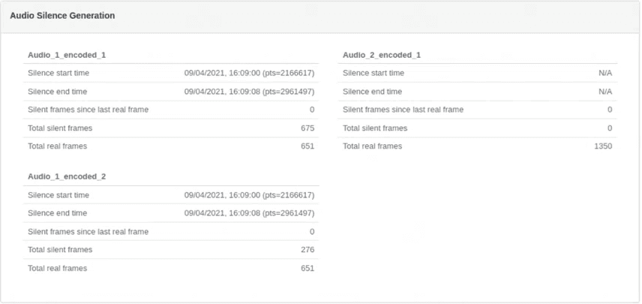Image resolution: width=642 pixels, height=304 pixels.
Task: Select Audio_1_encoded_2 silence end time value
Action: [x=249, y=213]
